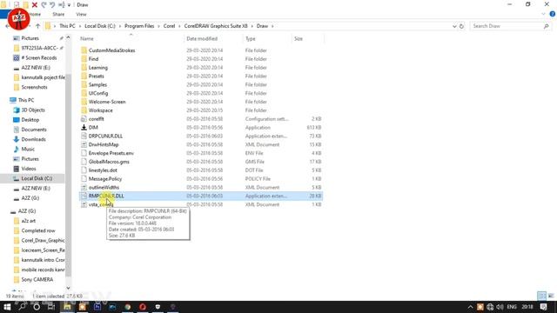The height and width of the screenshot is (313, 557).
Task: Select linestyles.dot file
Action: [x=103, y=170]
